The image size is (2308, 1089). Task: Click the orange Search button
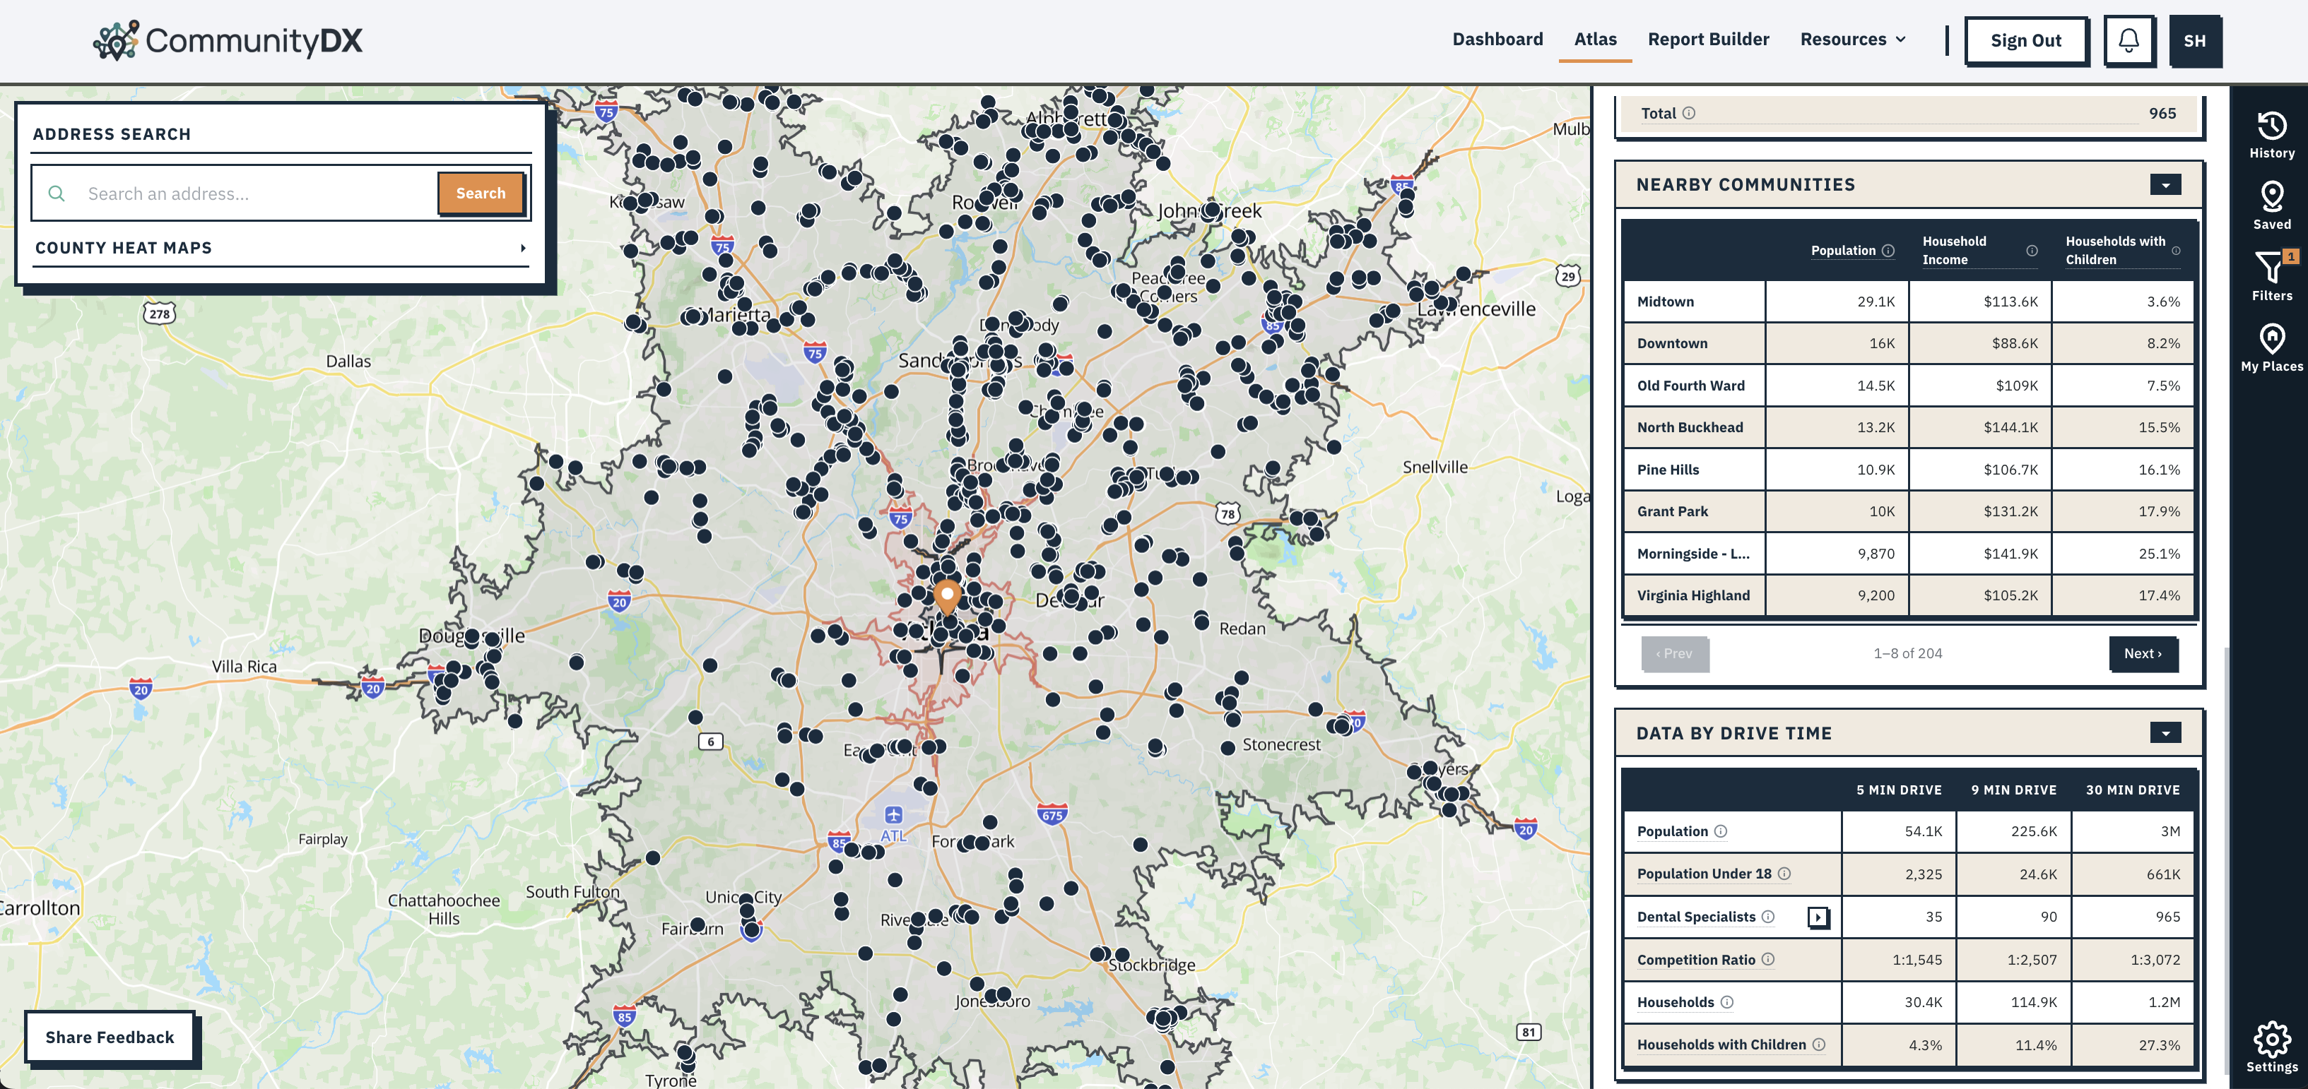[x=481, y=194]
